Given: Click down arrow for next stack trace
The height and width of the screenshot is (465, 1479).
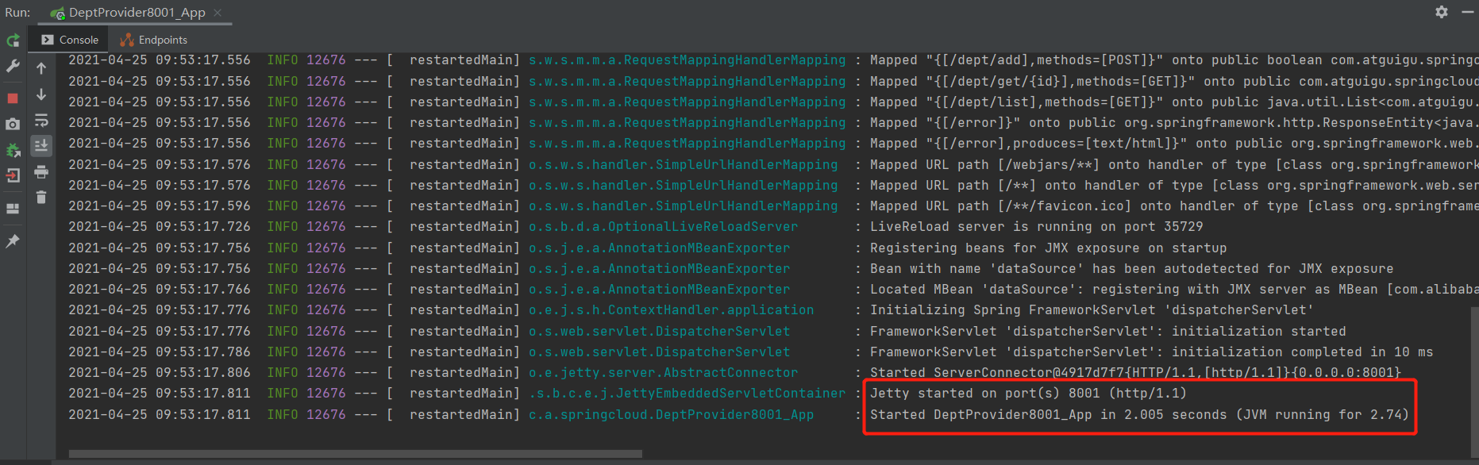Looking at the screenshot, I should pos(41,95).
